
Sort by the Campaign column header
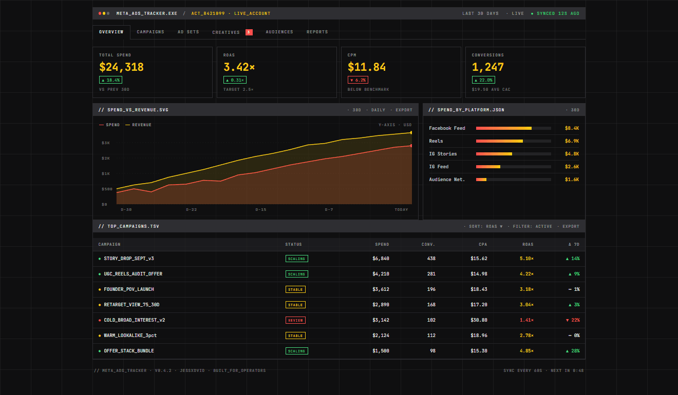[x=109, y=244]
